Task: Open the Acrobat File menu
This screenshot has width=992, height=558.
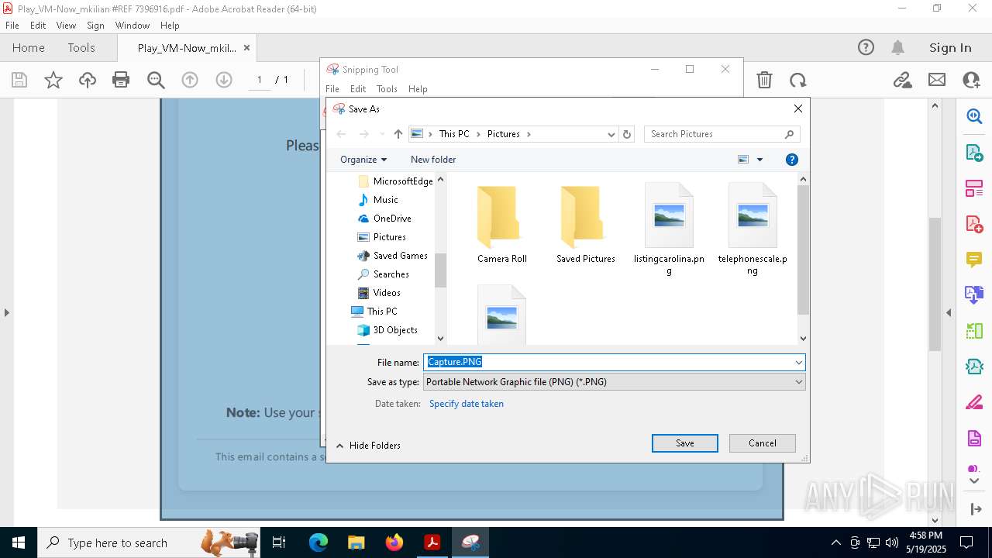Action: coord(12,26)
